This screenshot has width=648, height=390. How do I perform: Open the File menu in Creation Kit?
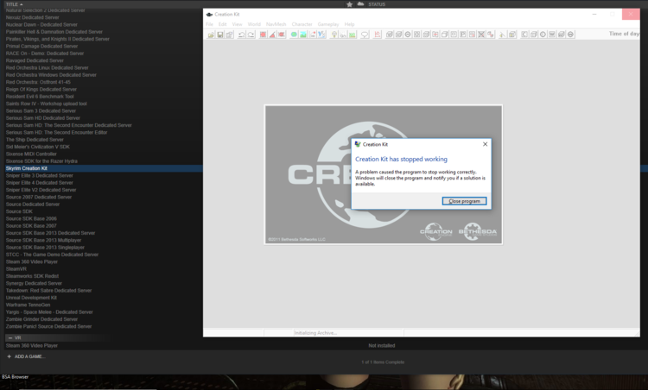click(210, 24)
